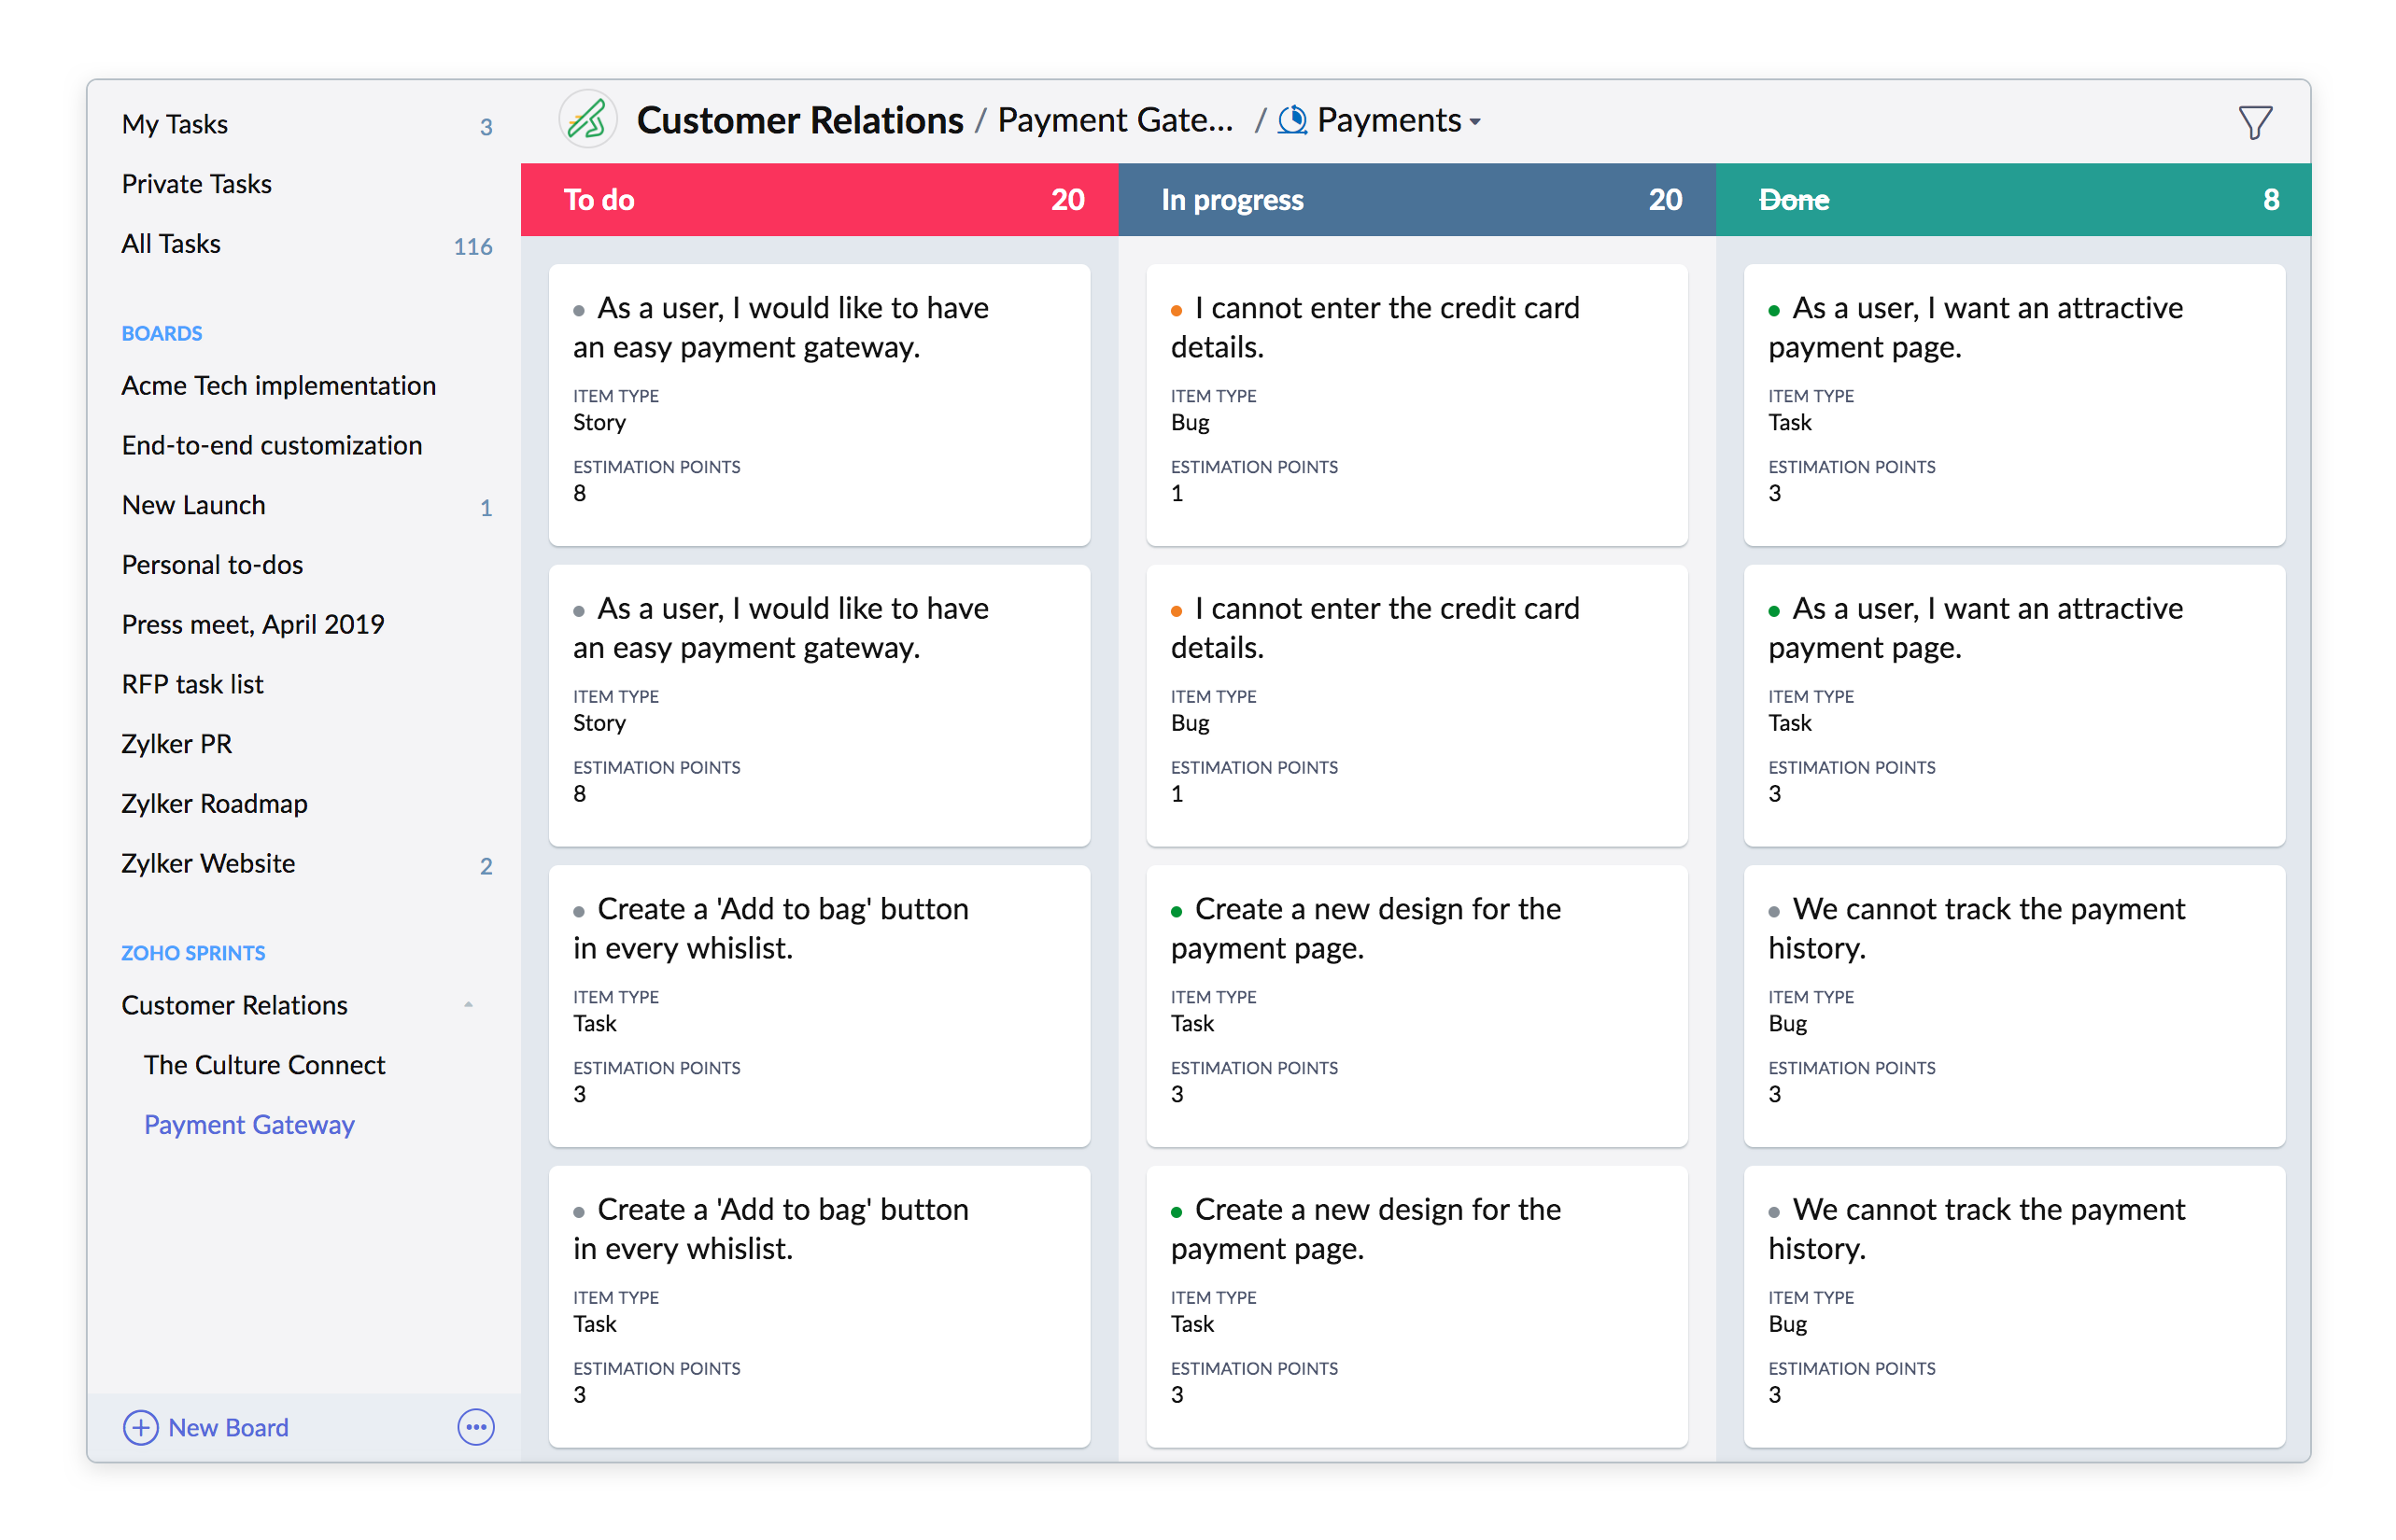Image resolution: width=2396 pixels, height=1540 pixels.
Task: Select Payment Gateway in Zoho Sprints
Action: click(x=249, y=1125)
